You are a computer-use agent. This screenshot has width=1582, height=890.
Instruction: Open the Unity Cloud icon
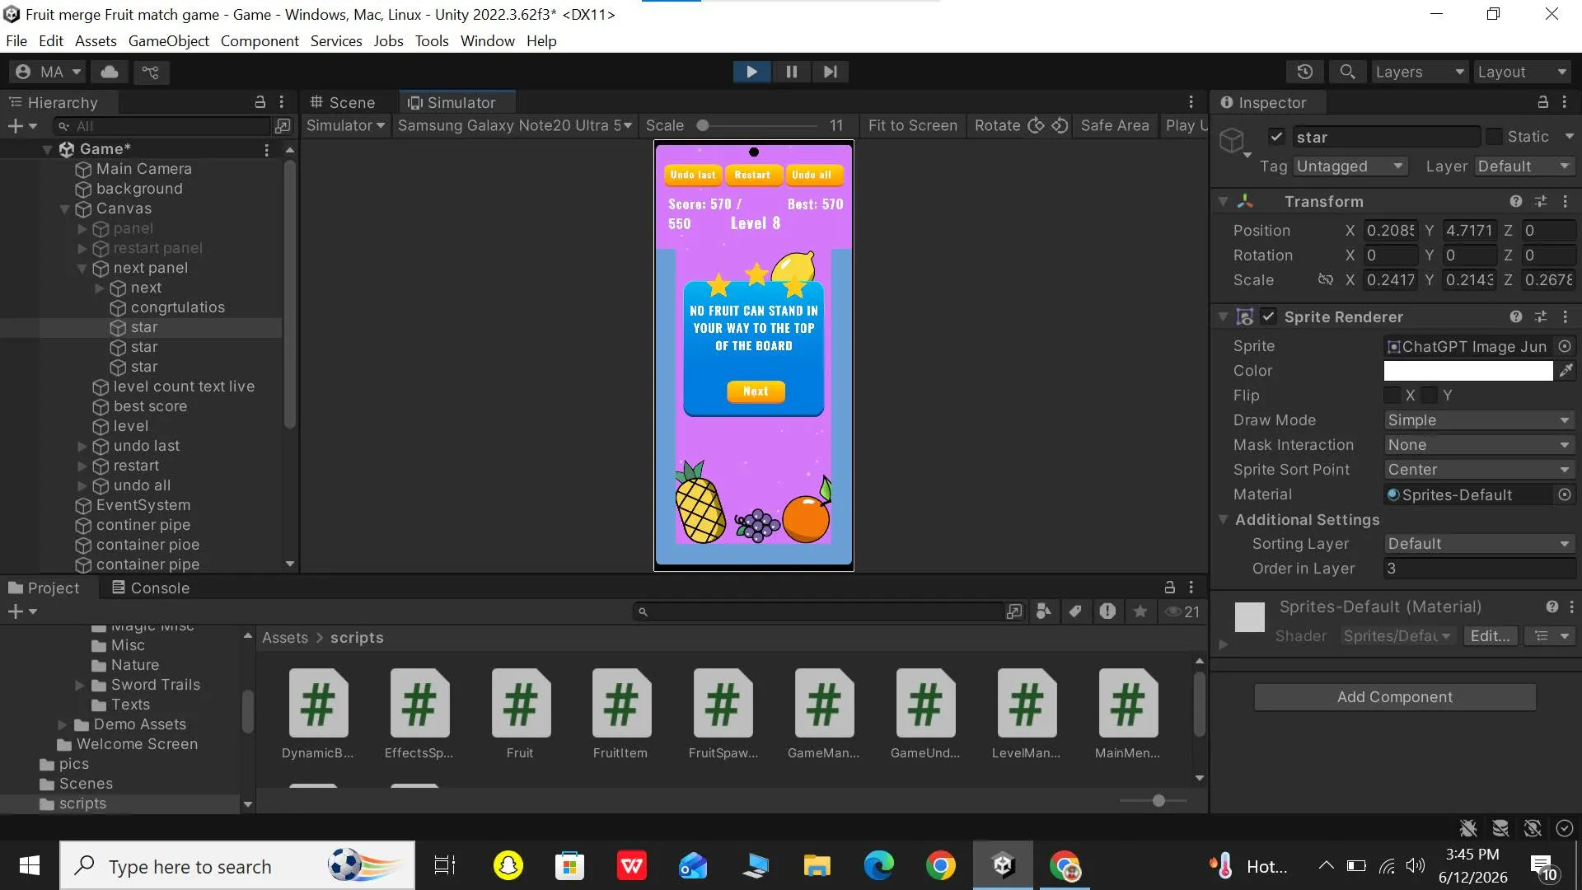(110, 72)
